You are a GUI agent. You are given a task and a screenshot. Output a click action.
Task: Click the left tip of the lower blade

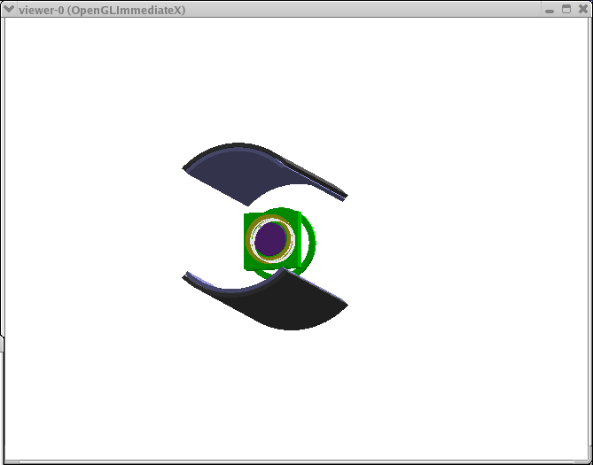pos(185,275)
